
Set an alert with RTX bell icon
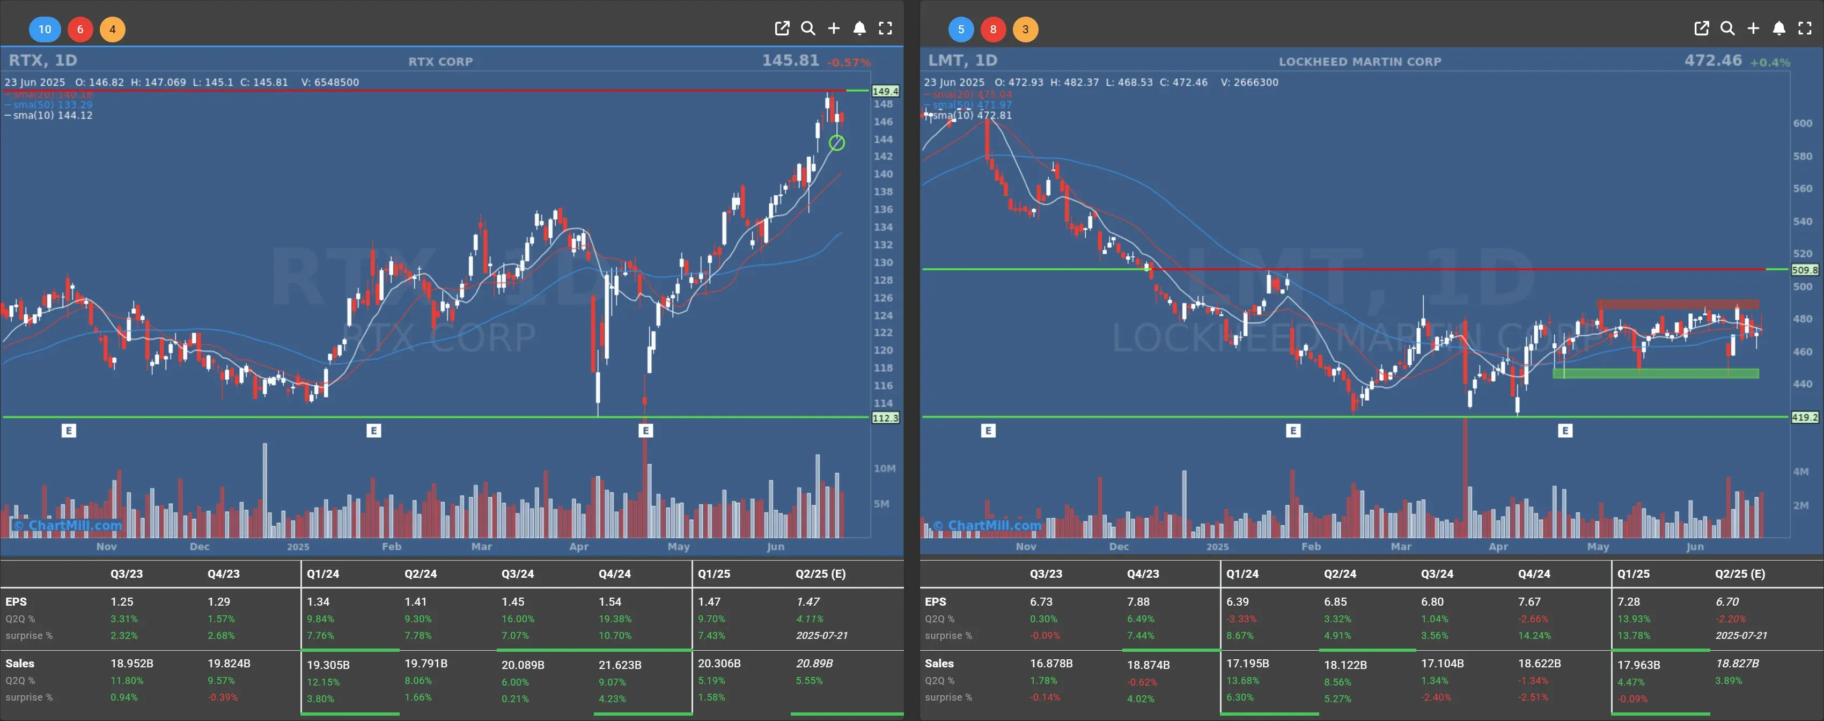859,28
